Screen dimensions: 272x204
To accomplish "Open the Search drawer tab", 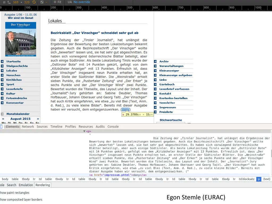I will pos(11,185).
